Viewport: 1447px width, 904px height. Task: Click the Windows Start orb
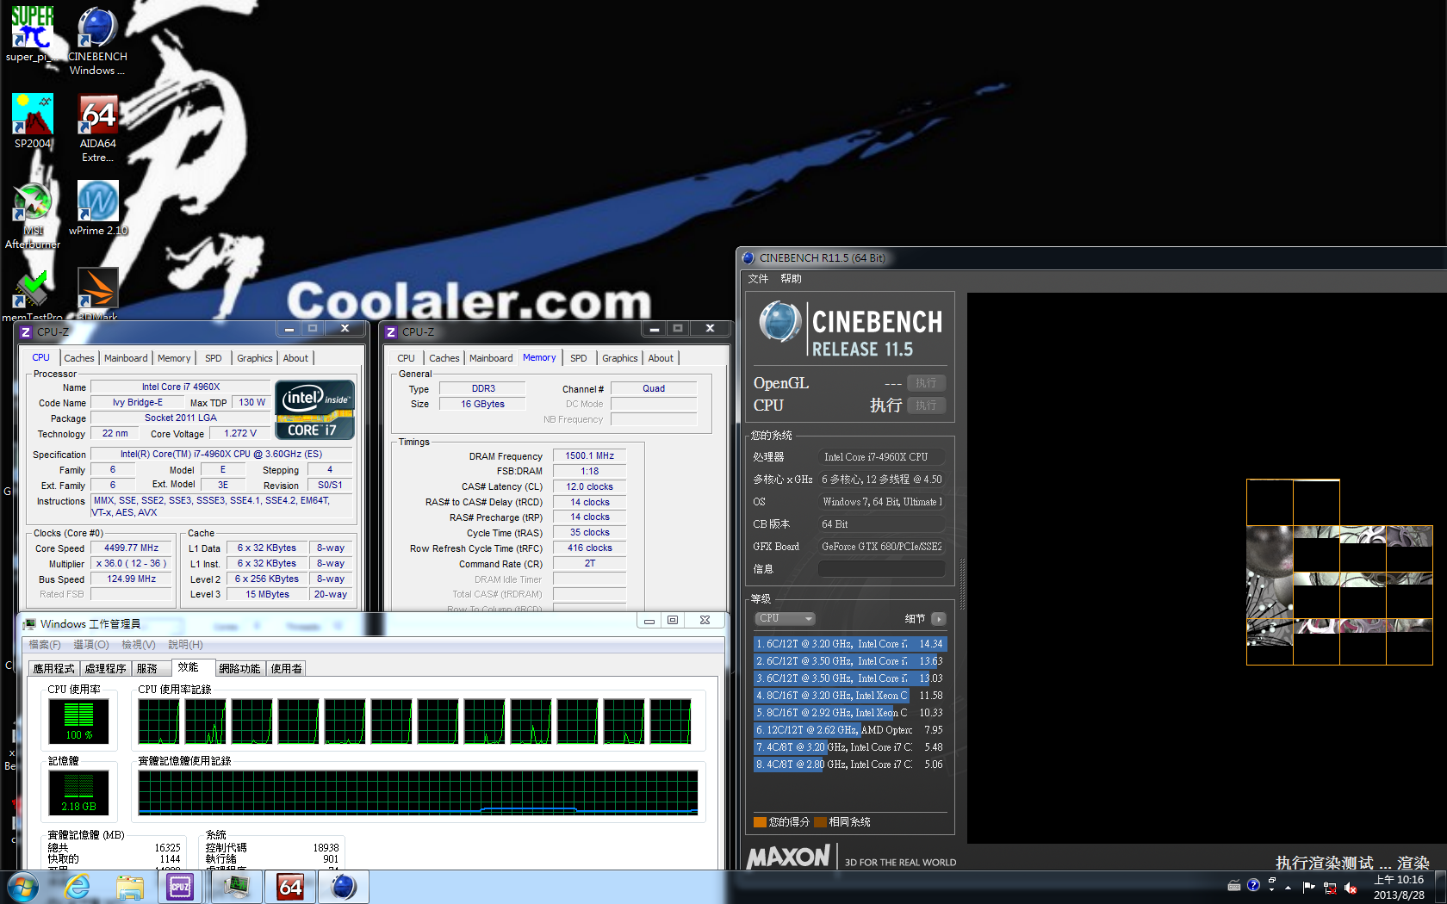tap(22, 887)
